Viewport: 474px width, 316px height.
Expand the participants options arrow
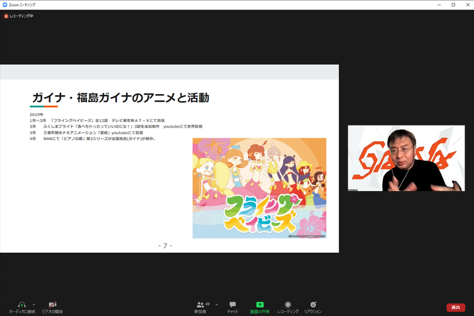pos(216,304)
